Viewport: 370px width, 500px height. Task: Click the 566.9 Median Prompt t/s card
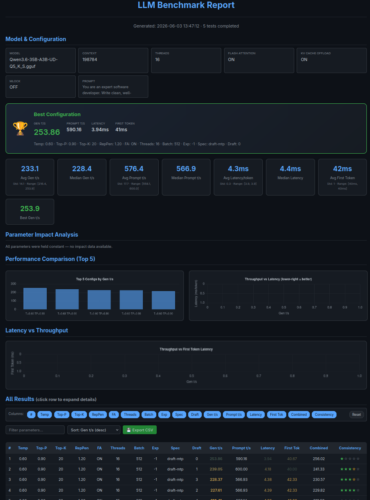tap(186, 177)
